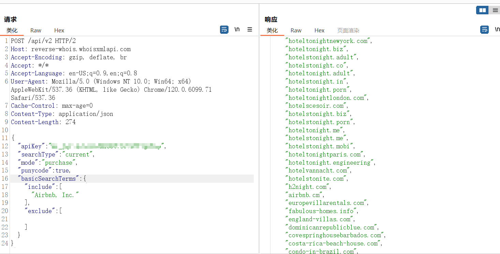The width and height of the screenshot is (500, 254).
Task: Click the POST /api/v2 HTTP/2 line
Action: pyautogui.click(x=43, y=41)
